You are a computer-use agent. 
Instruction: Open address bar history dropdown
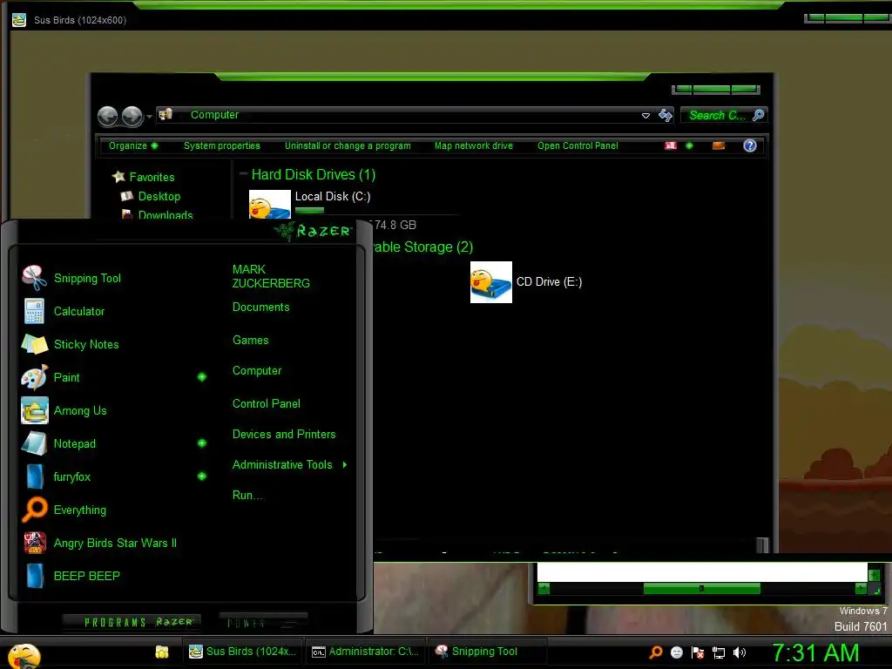[645, 116]
